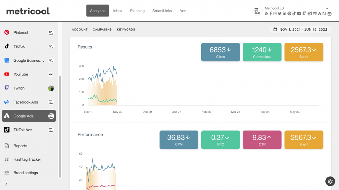Open Facebook Ads in the sidebar
Image resolution: width=339 pixels, height=190 pixels.
pos(29,102)
